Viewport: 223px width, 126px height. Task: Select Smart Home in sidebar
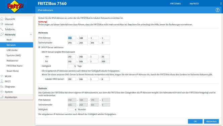12,71
